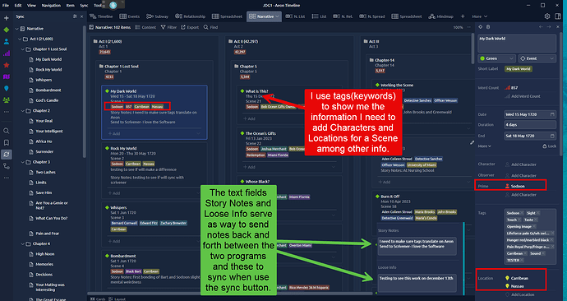Collapse Chapter 1 Lost Soul tree folder
This screenshot has height=301, width=567.
(x=23, y=49)
